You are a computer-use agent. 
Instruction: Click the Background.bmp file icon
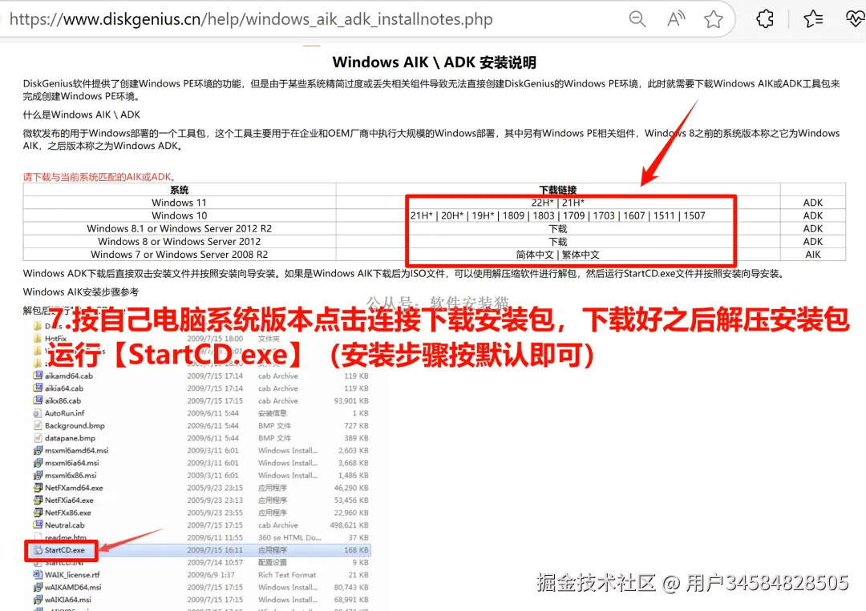click(38, 425)
